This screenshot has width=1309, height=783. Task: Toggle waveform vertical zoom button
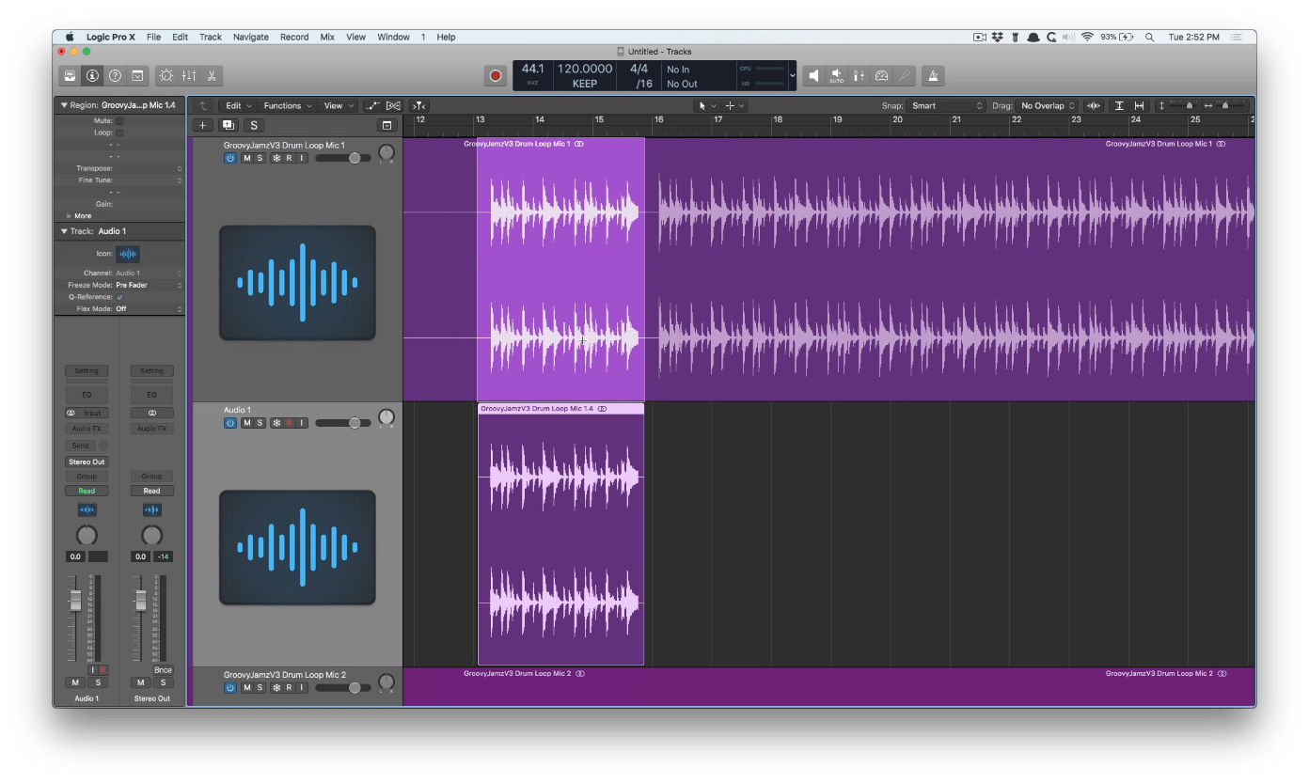(x=1094, y=106)
